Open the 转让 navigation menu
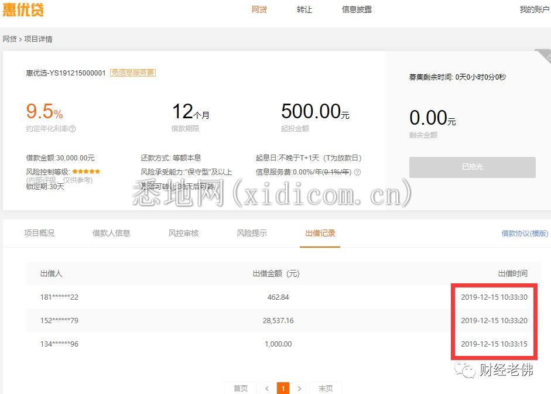This screenshot has height=394, width=551. click(x=304, y=9)
